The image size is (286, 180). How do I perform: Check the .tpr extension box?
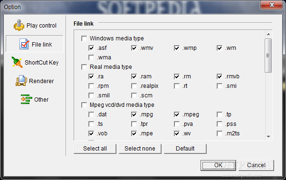pos(134,124)
